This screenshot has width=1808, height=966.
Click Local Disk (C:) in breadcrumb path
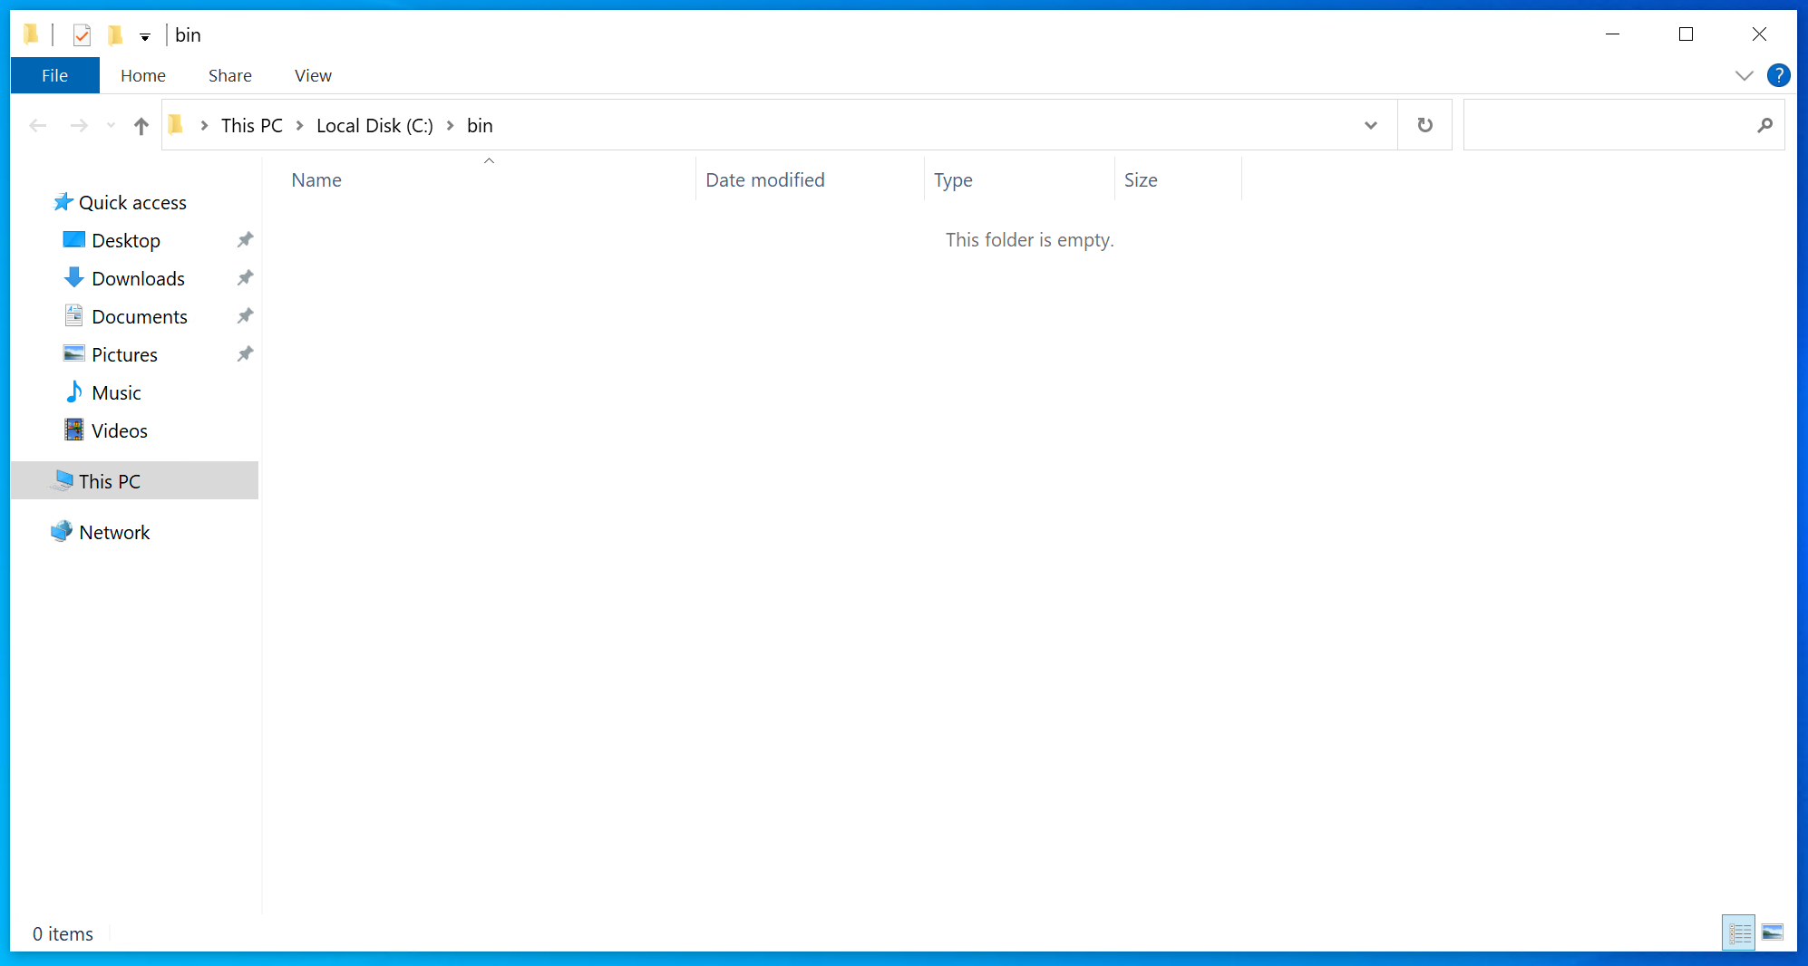pyautogui.click(x=374, y=126)
